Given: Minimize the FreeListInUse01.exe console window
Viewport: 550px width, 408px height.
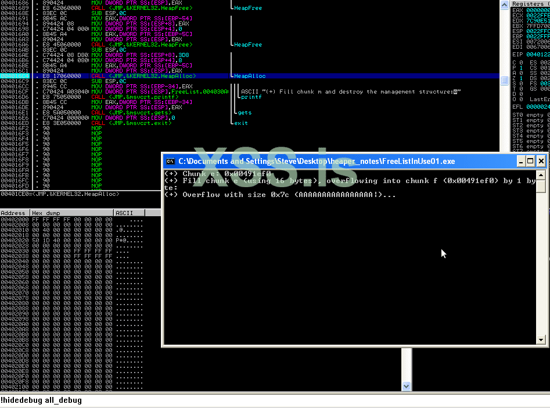Looking at the screenshot, I should pos(521,161).
